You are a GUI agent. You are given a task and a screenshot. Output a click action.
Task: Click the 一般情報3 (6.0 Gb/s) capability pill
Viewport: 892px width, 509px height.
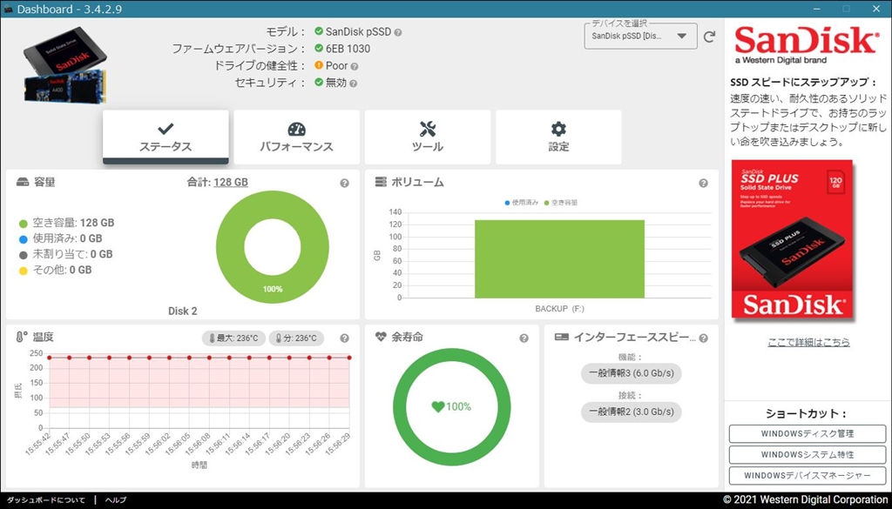[631, 374]
